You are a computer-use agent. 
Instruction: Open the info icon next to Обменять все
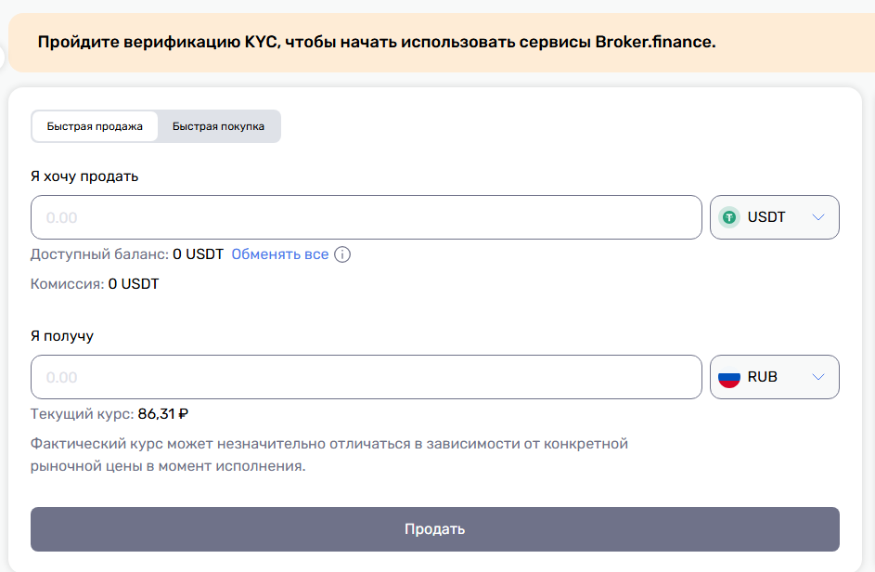point(342,254)
